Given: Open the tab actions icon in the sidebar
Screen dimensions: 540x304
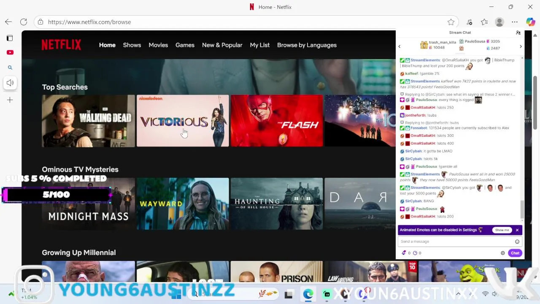Looking at the screenshot, I should pyautogui.click(x=10, y=38).
